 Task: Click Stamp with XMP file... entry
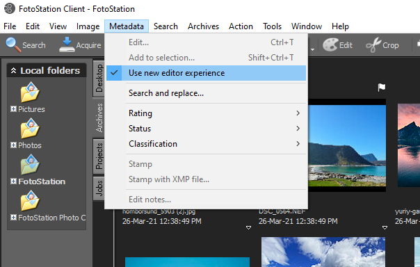tap(206, 179)
